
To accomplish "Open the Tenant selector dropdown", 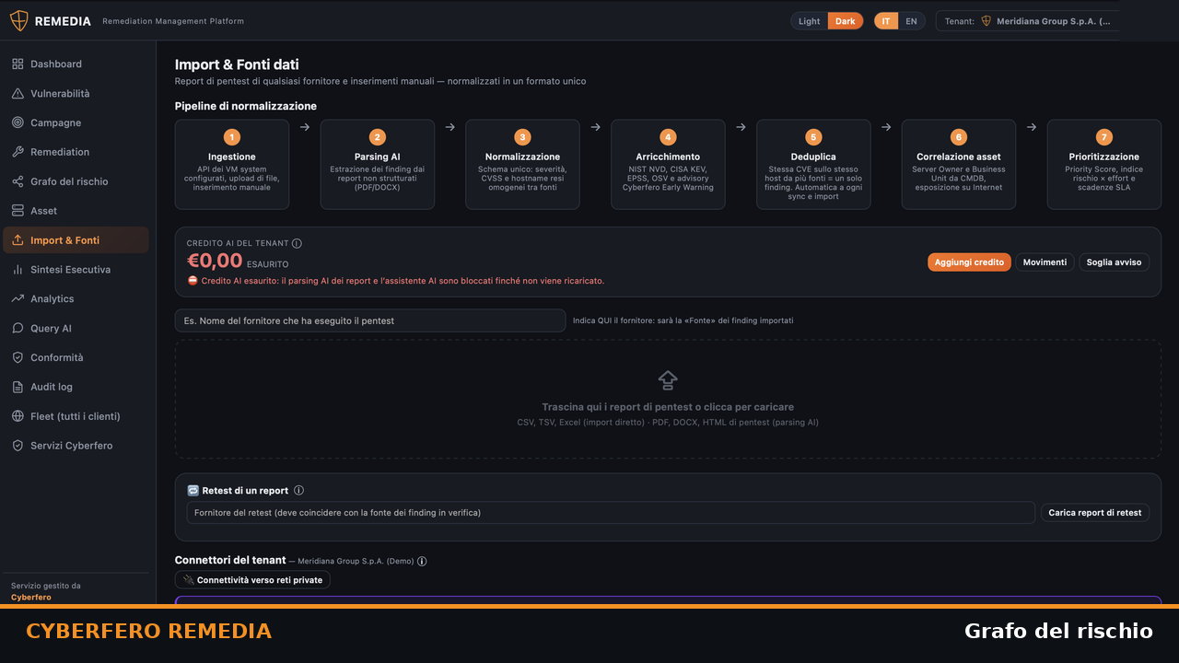I will 1028,21.
